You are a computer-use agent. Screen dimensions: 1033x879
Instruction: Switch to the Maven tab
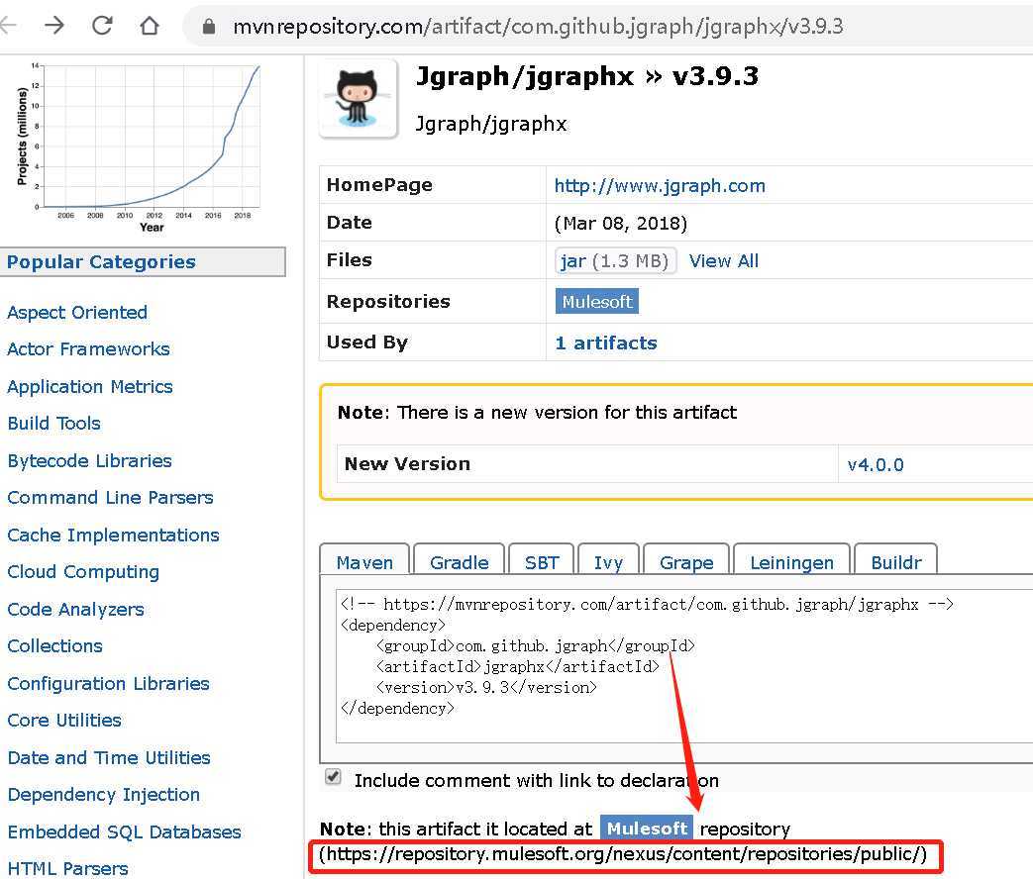click(x=364, y=562)
